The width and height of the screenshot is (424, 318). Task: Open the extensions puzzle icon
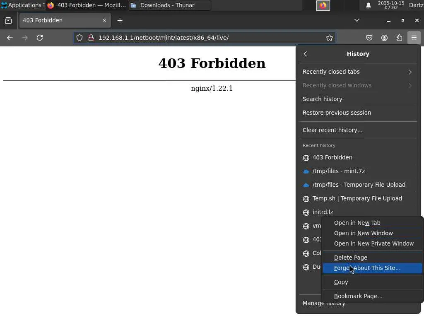point(399,38)
